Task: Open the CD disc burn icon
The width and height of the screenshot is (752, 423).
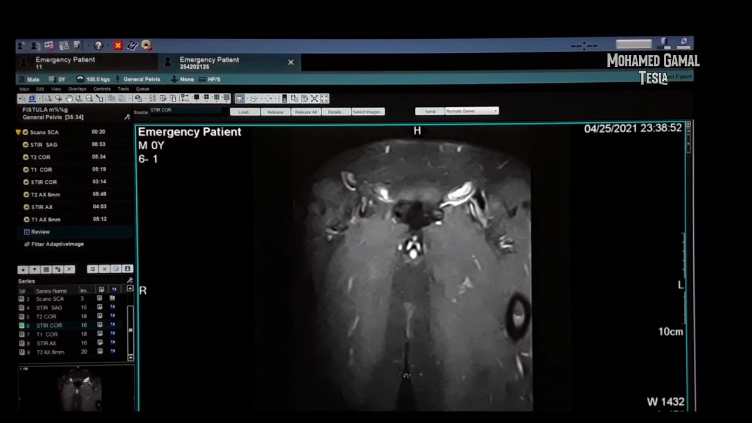Action: coord(146,45)
